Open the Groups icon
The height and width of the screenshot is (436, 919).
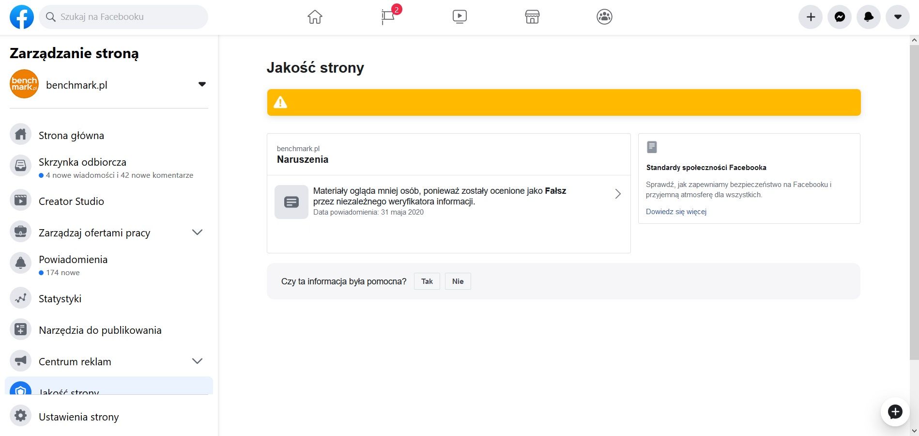pyautogui.click(x=604, y=17)
